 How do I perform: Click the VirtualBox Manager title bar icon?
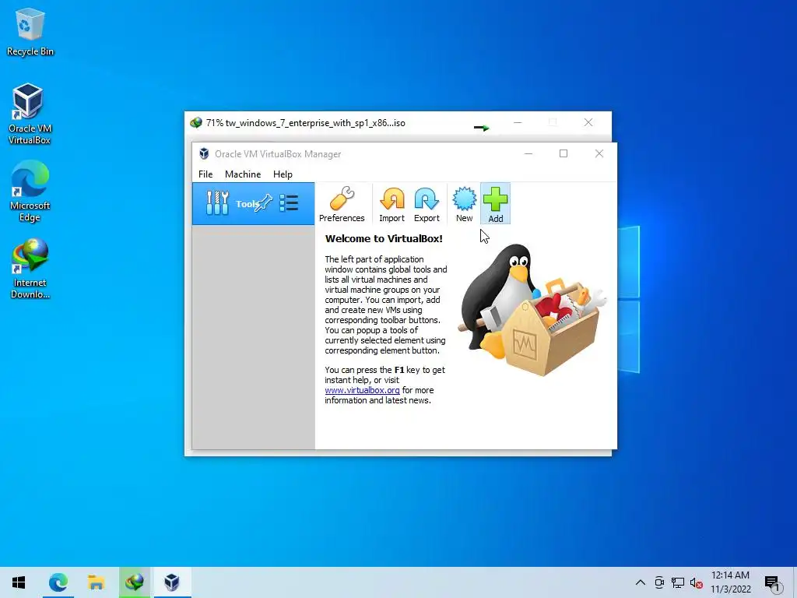204,153
